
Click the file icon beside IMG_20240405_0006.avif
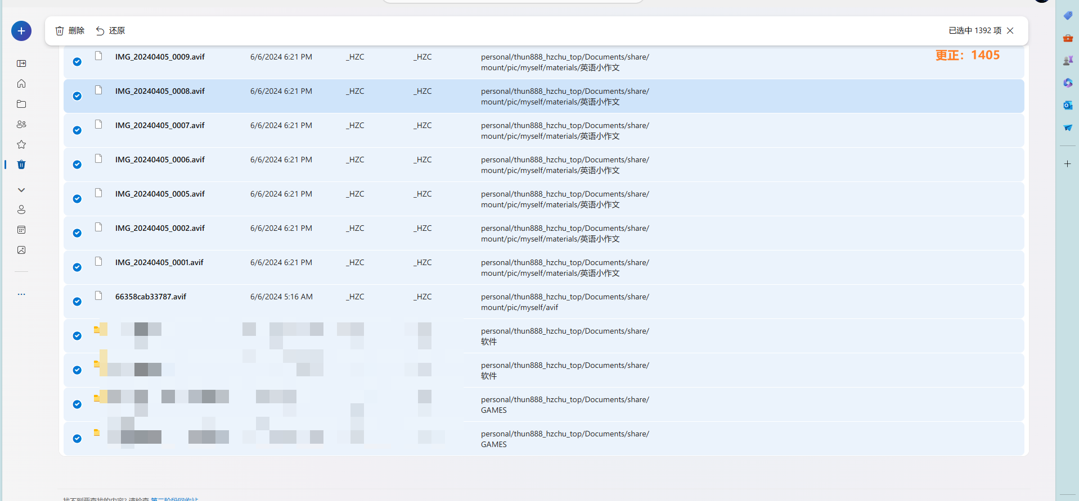pyautogui.click(x=98, y=158)
